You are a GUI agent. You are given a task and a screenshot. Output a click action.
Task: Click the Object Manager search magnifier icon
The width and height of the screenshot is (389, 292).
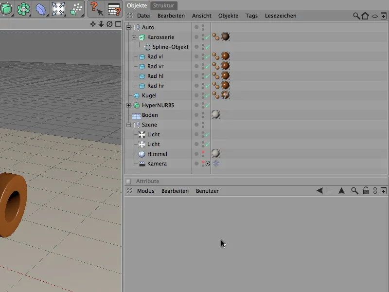tap(356, 16)
